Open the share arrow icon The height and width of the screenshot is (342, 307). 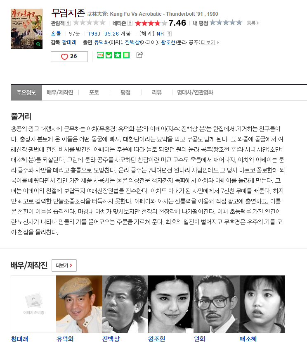pos(140,55)
